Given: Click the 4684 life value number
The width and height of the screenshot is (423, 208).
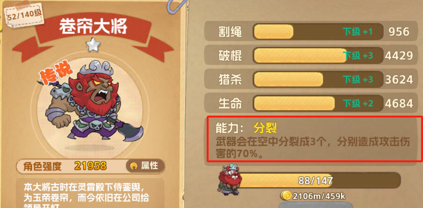Looking at the screenshot, I should (x=399, y=103).
